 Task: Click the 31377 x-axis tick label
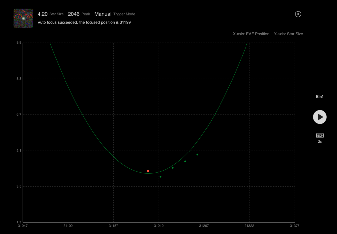pos(295,226)
